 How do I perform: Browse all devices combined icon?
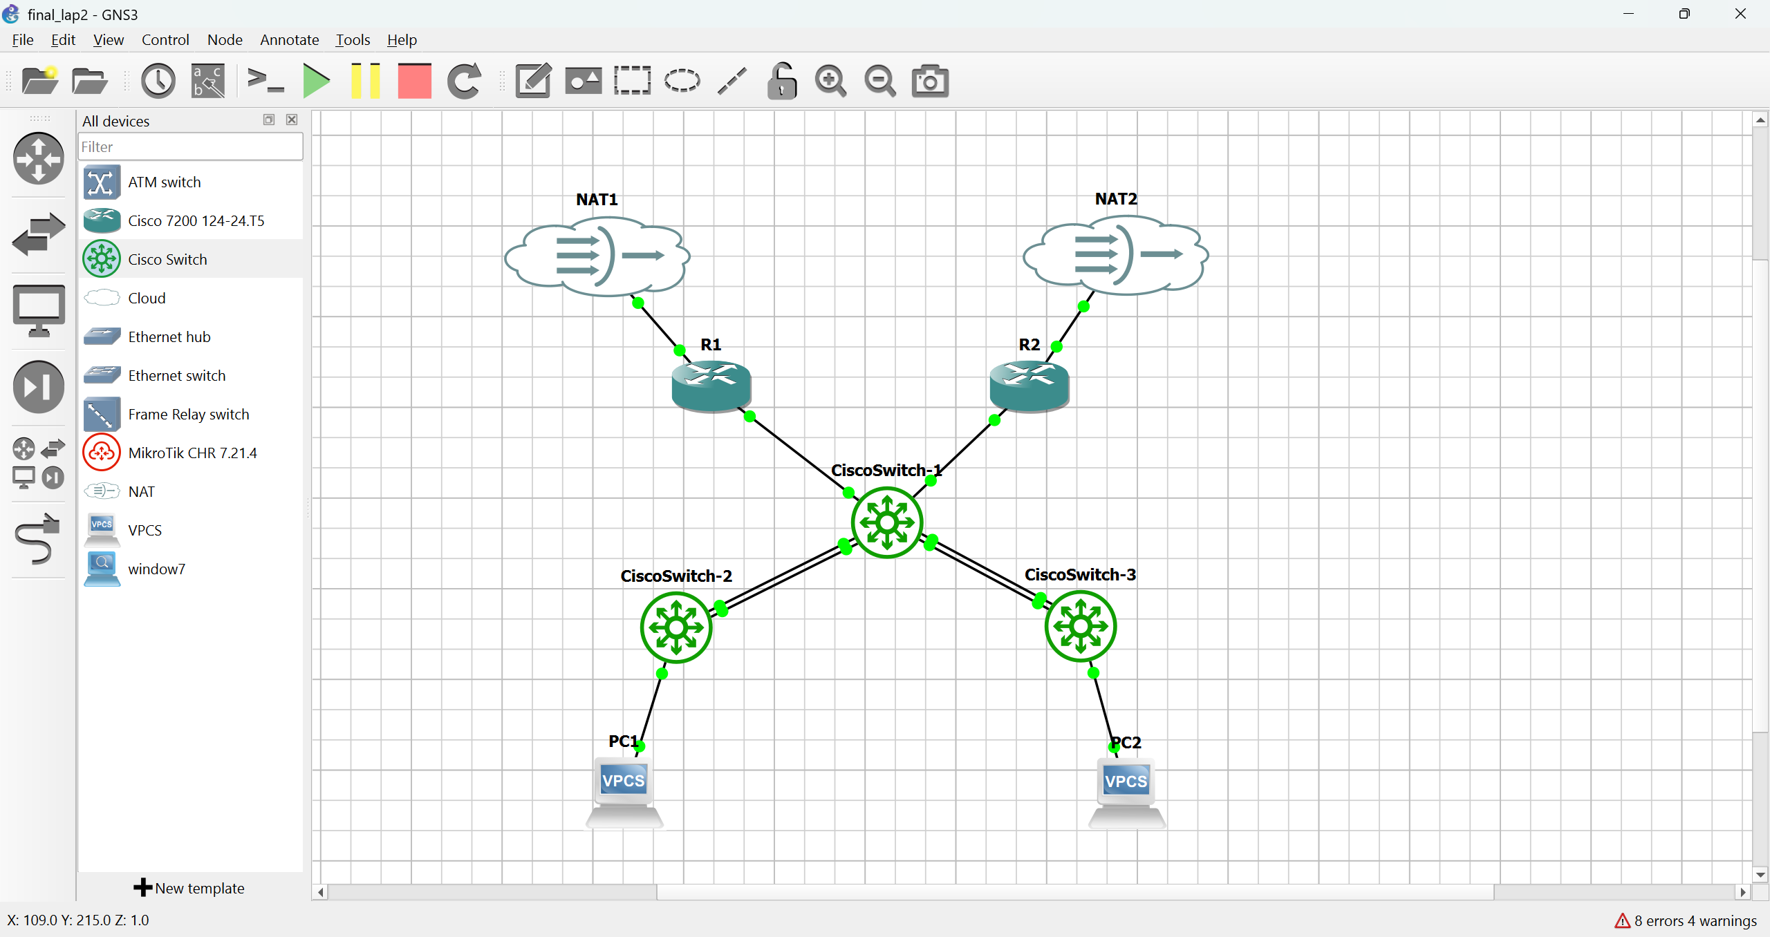tap(39, 464)
